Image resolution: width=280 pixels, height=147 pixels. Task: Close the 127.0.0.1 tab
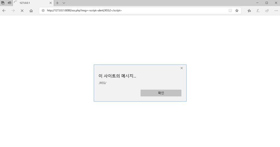(51, 3)
